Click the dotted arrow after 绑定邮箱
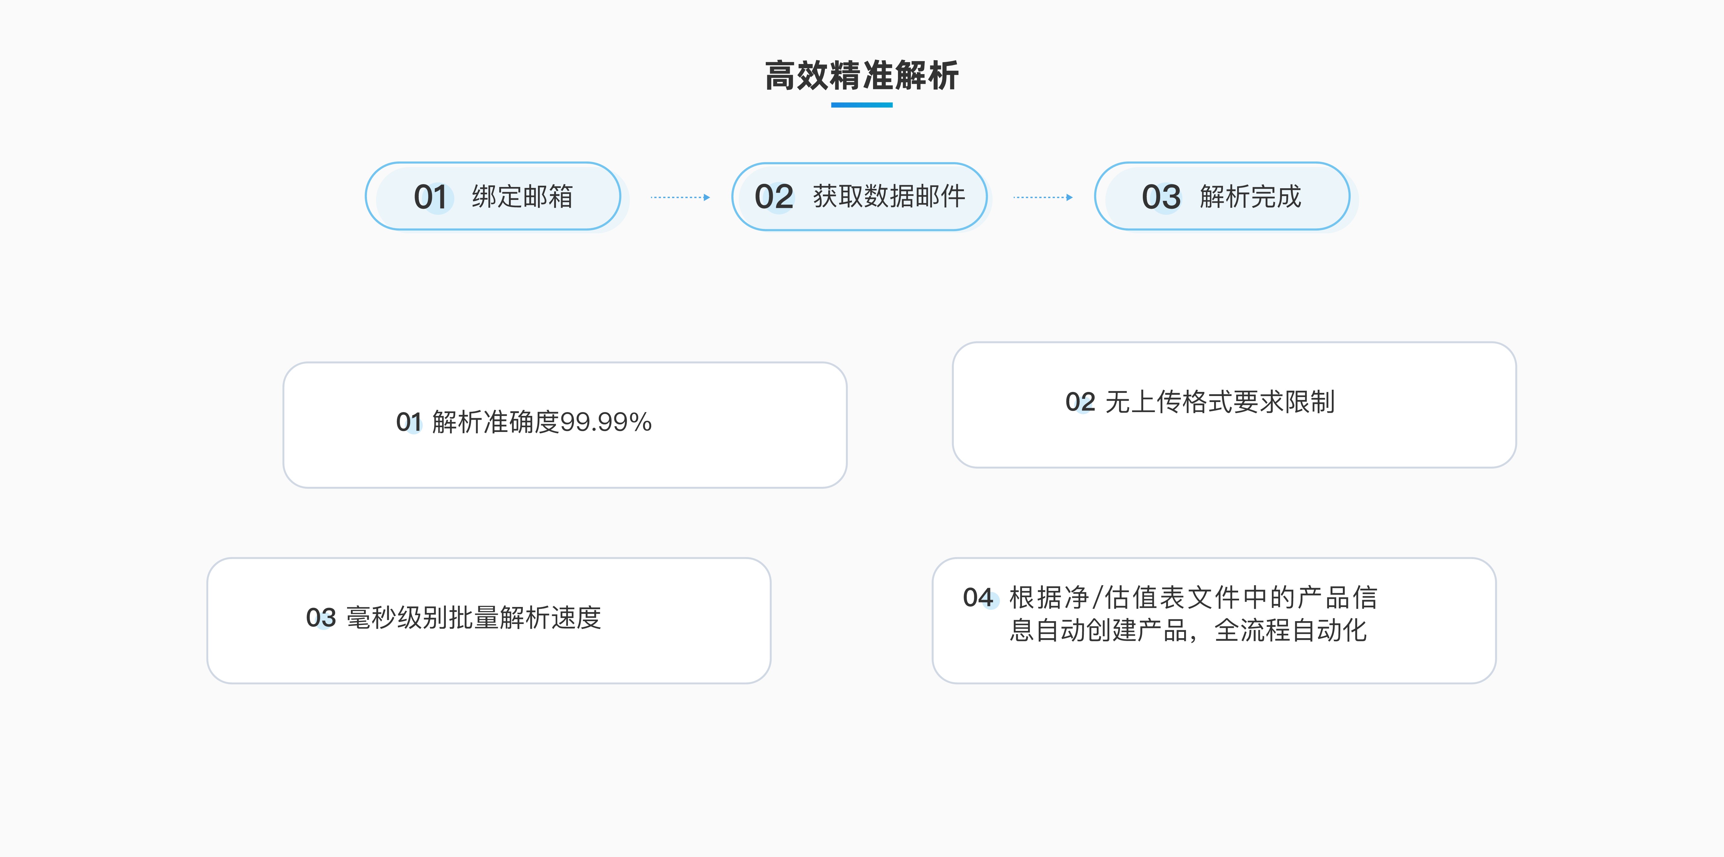1724x857 pixels. tap(680, 197)
